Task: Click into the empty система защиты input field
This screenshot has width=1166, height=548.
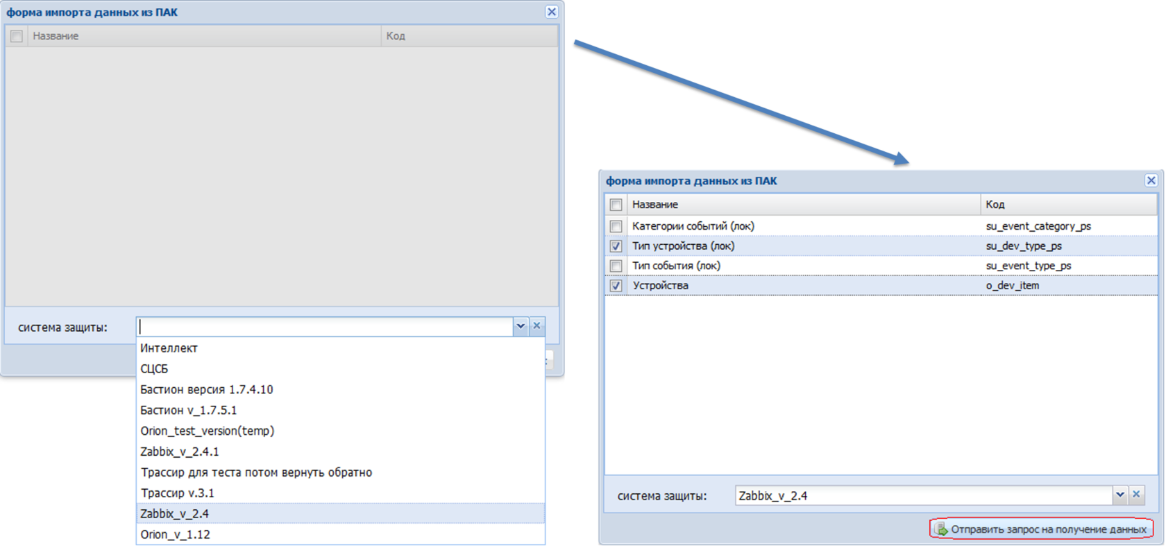Action: coord(325,327)
